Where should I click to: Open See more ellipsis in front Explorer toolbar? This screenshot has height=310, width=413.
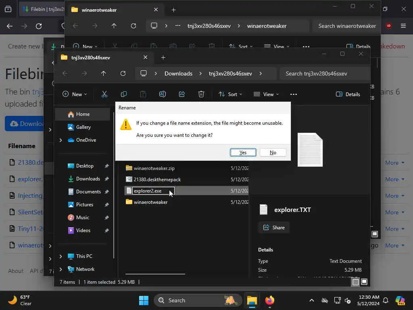(x=294, y=94)
